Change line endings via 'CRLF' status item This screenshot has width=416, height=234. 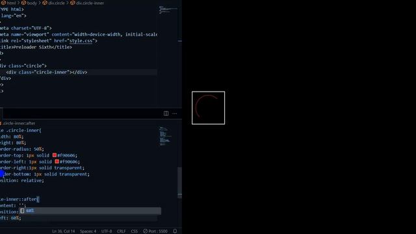[122, 231]
